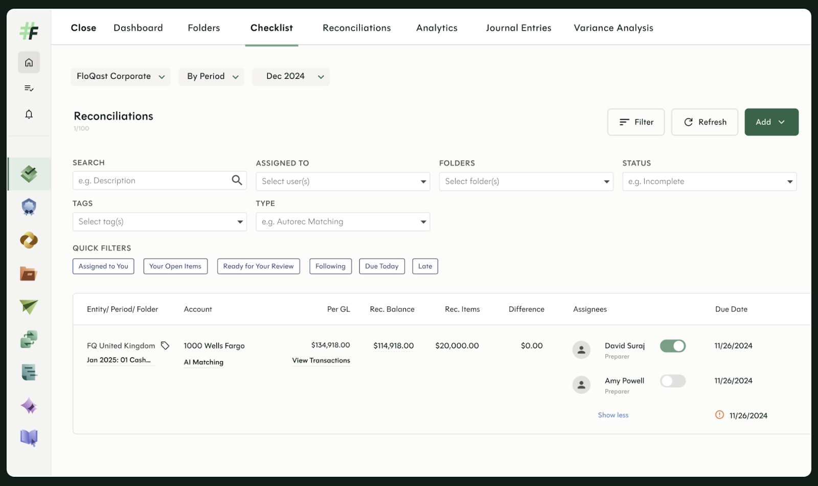Open the AI Matching link
The image size is (818, 486).
(203, 362)
